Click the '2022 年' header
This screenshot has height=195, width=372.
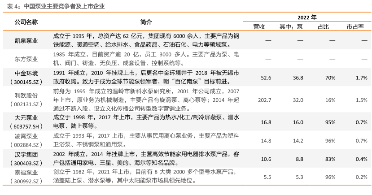[x=307, y=17]
